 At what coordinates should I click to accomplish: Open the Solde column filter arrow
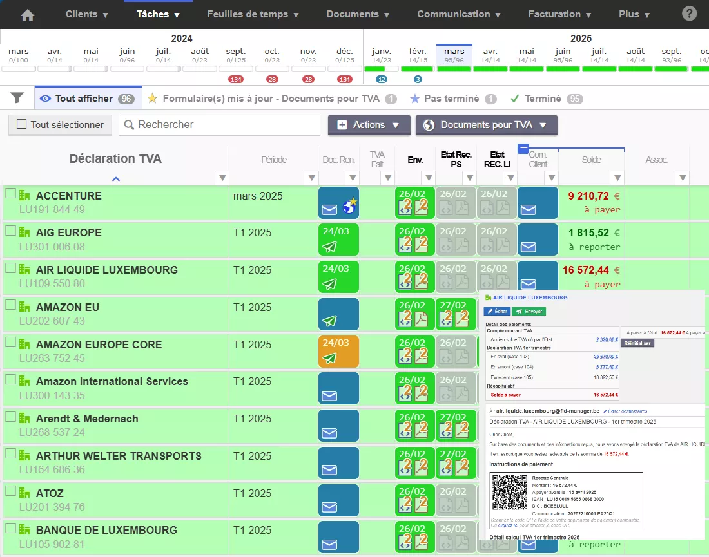click(617, 178)
